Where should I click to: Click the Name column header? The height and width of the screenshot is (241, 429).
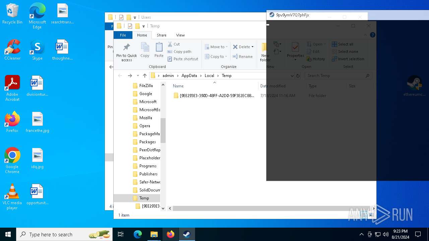(x=178, y=86)
